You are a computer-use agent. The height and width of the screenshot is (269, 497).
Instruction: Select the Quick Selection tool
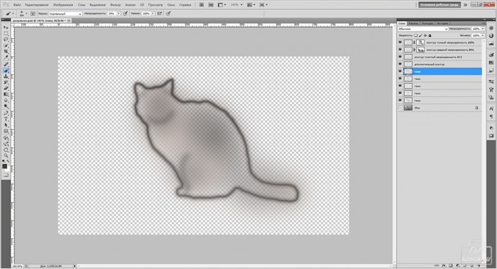[6, 46]
